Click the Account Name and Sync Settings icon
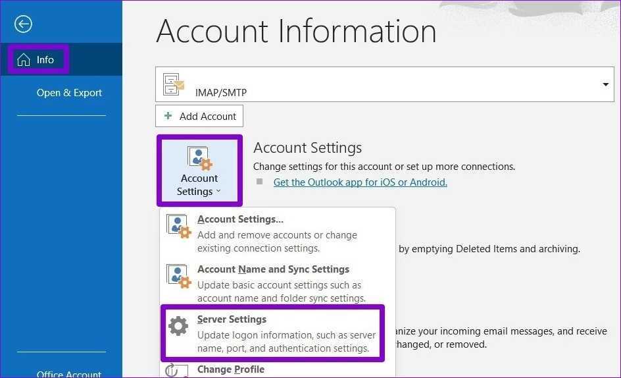 coord(179,277)
